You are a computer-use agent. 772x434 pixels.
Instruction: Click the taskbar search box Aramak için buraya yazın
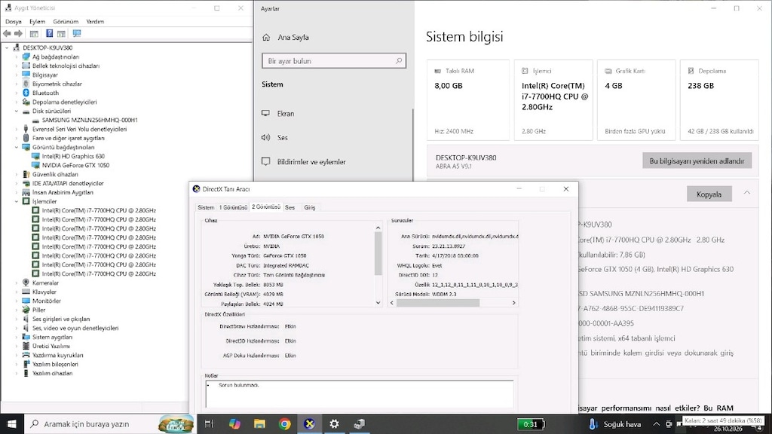pyautogui.click(x=111, y=423)
